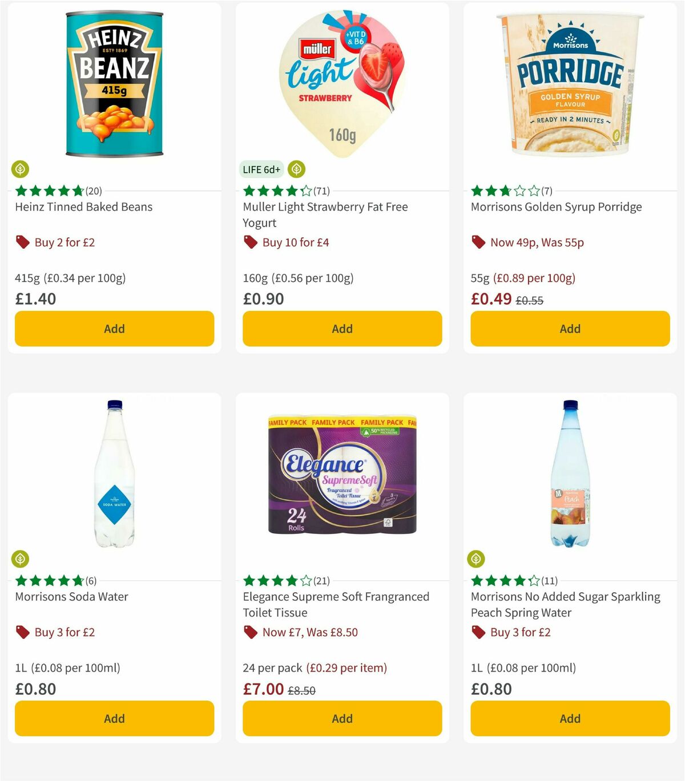Add the Elegance toilet tissue to basket

(341, 718)
